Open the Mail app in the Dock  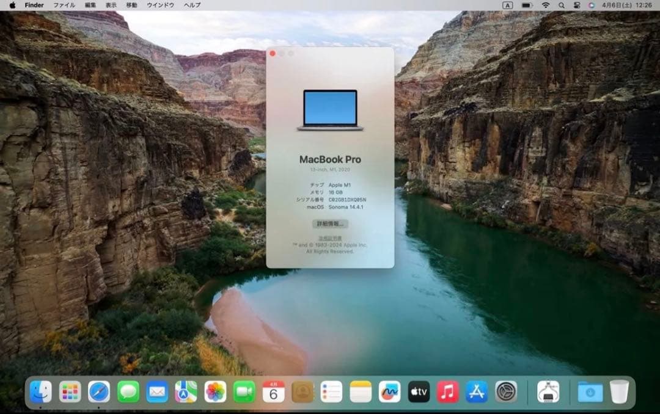coord(157,391)
